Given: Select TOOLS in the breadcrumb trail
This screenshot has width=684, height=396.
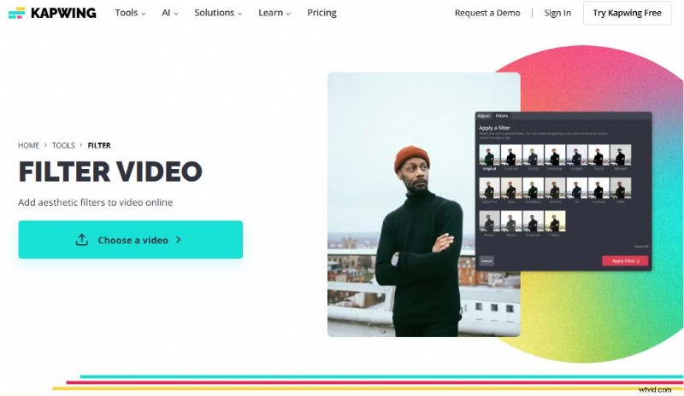Looking at the screenshot, I should 63,146.
